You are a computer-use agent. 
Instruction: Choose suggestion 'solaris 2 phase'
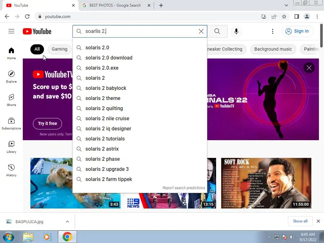coord(140,159)
